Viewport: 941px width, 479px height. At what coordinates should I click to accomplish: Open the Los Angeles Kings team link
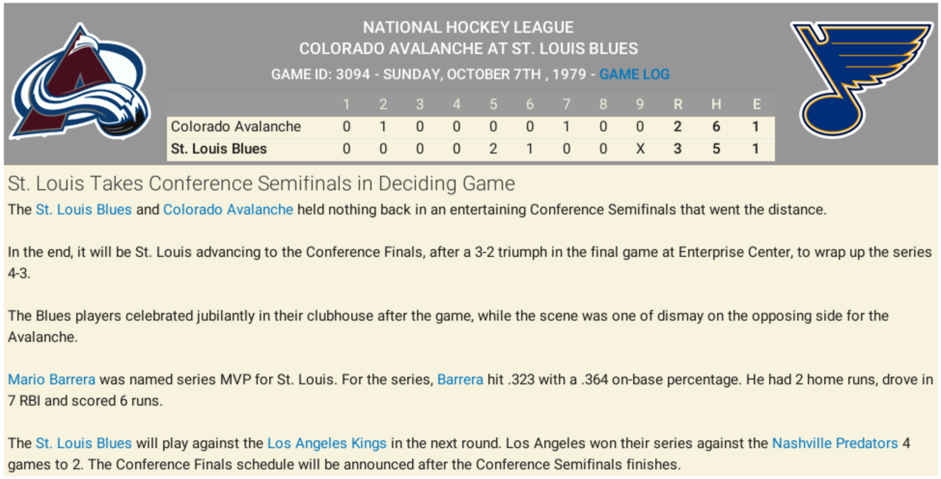[x=327, y=443]
